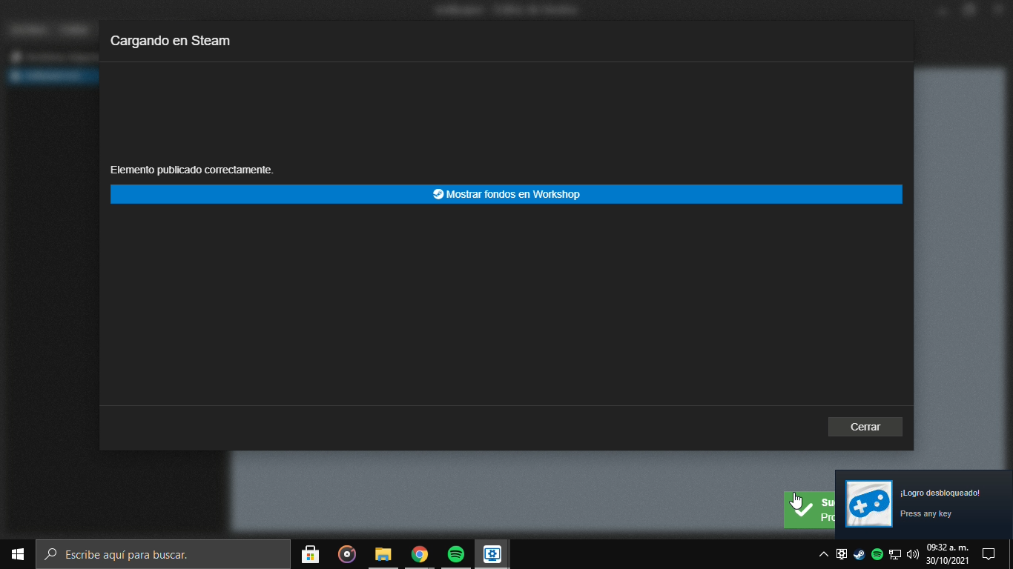The width and height of the screenshot is (1013, 569).
Task: Select the Wallpaper Engine taskbar icon
Action: coord(492,554)
